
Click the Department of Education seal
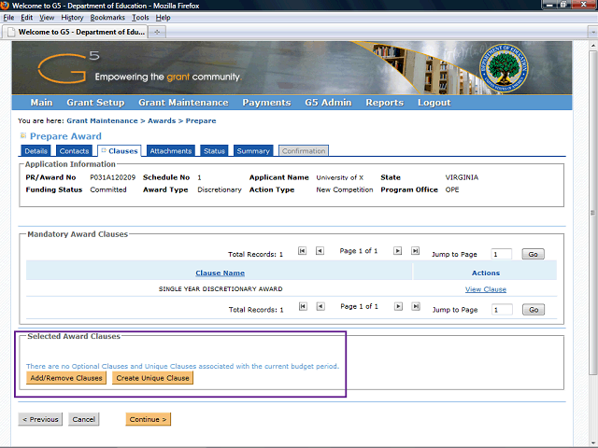(x=504, y=68)
